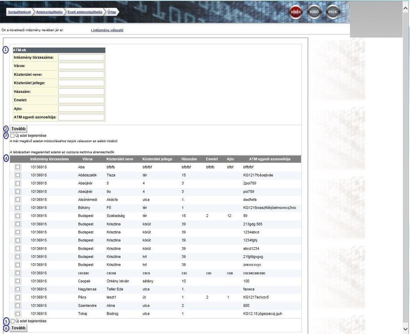Screen dimensions: 410x334
Task: Sort by Ajto column header
Action: click(230, 159)
